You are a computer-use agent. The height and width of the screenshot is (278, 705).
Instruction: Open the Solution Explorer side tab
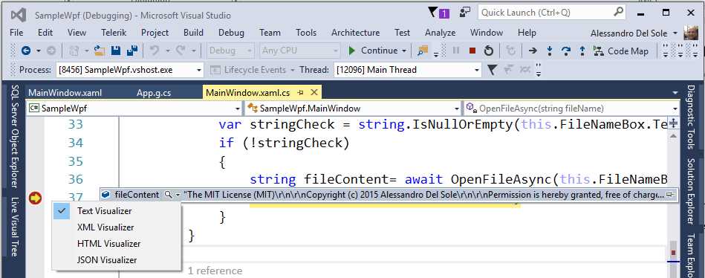(x=691, y=191)
